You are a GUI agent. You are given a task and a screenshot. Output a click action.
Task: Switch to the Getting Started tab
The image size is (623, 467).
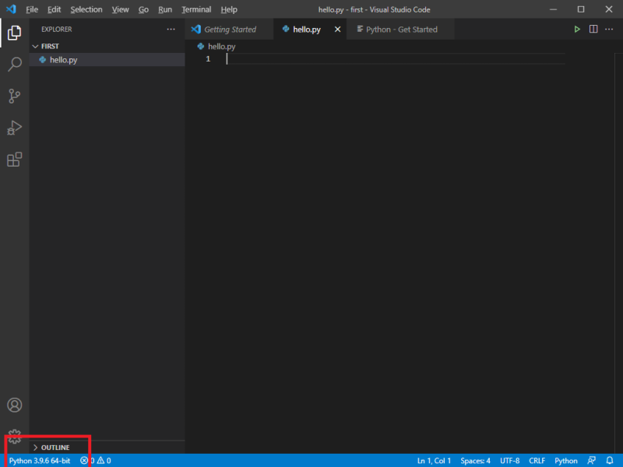pos(229,29)
